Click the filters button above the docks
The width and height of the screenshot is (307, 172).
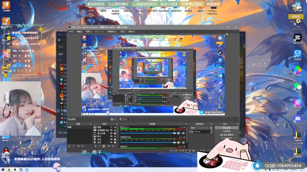coord(123,119)
